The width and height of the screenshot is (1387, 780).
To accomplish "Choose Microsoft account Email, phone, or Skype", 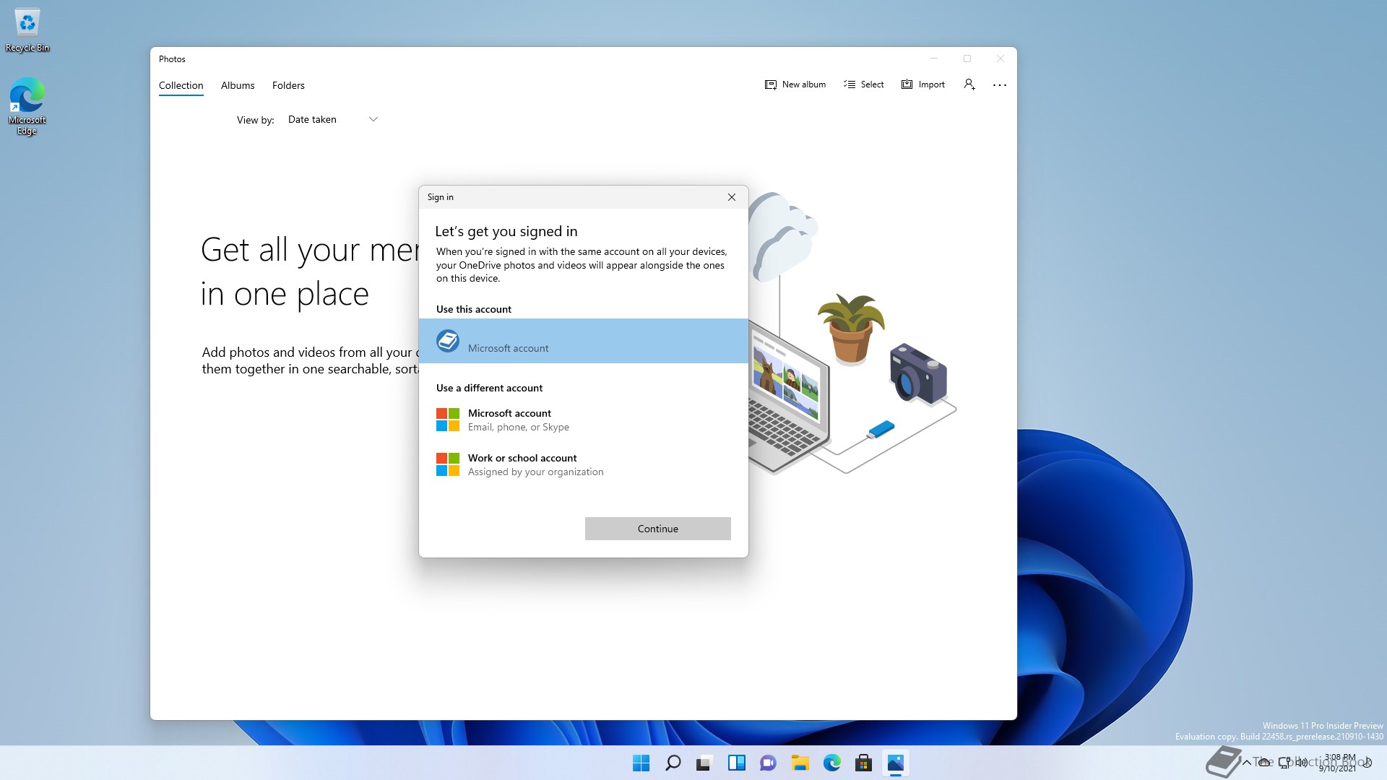I will click(x=584, y=420).
